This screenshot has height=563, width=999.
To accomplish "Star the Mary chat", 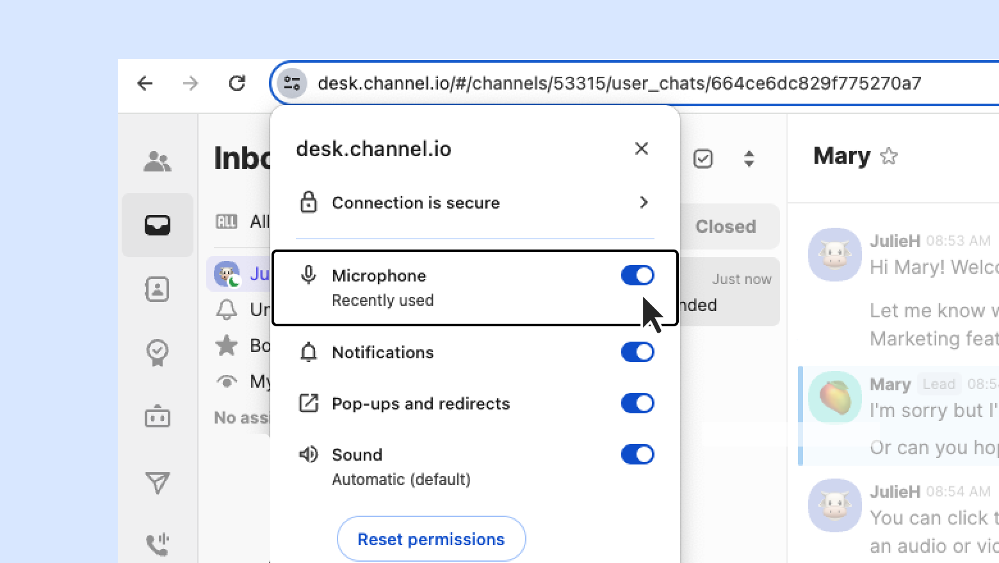I will [889, 156].
